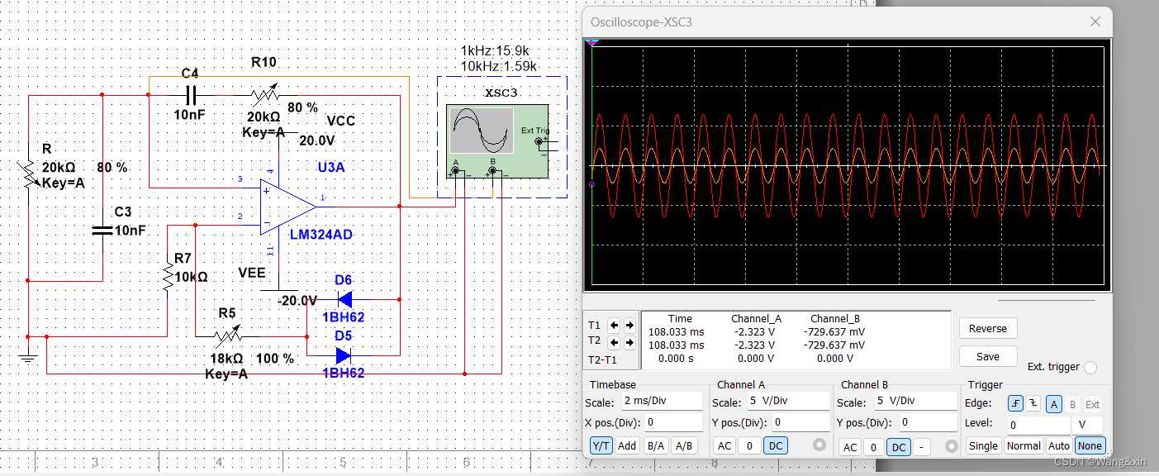Viewport: 1159px width, 476px height.
Task: Set Channel B coupling to DC
Action: click(x=899, y=447)
